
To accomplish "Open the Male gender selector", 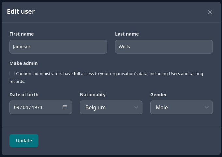I will click(182, 107).
